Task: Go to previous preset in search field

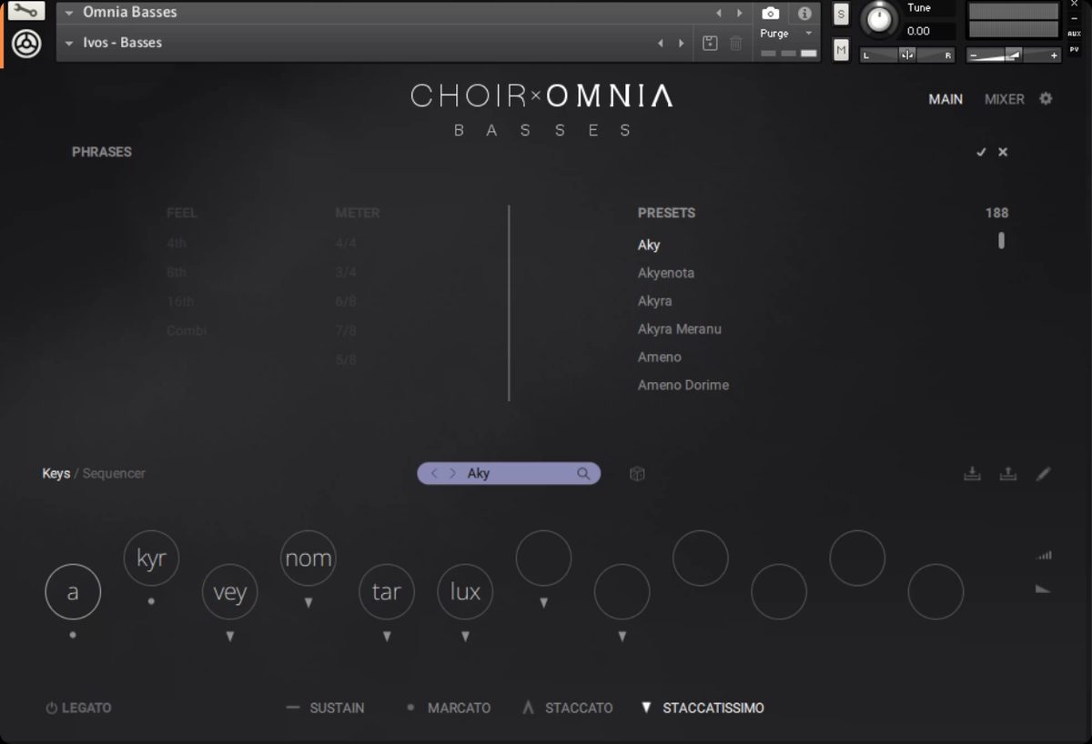Action: [434, 474]
